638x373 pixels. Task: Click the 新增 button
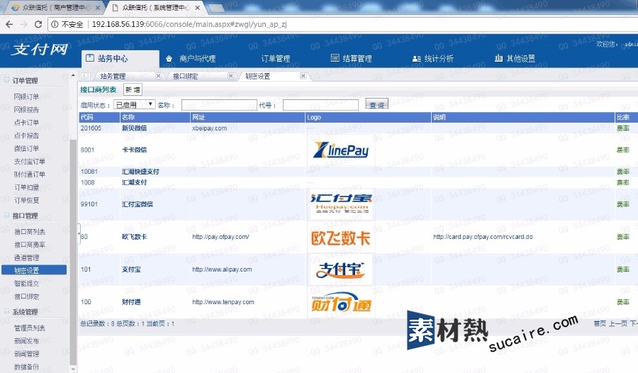pyautogui.click(x=133, y=89)
